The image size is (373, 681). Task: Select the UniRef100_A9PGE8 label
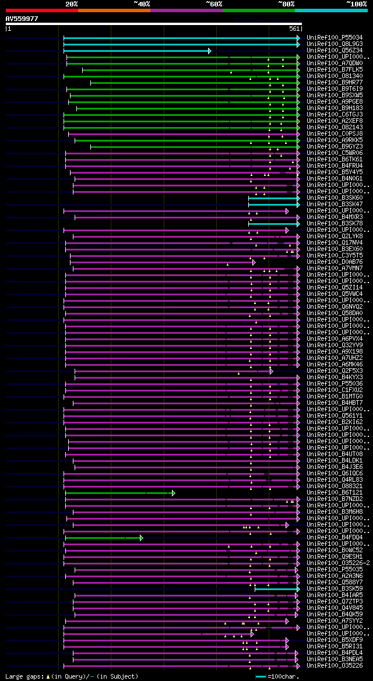pos(335,101)
